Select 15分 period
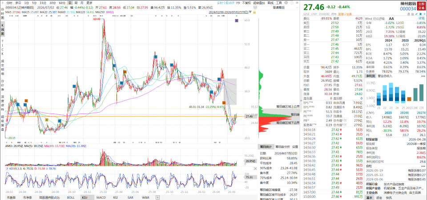Image resolution: width=427 pixels, height=200 pixels. click(x=43, y=3)
